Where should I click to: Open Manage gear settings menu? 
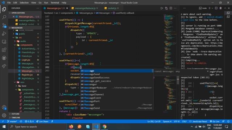pos(4,116)
